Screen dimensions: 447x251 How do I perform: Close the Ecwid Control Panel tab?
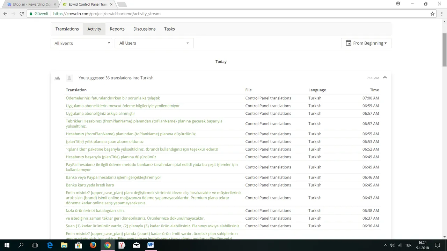(111, 5)
